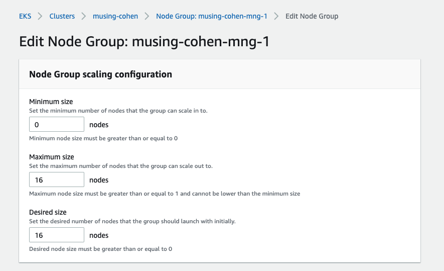This screenshot has height=271, width=444.
Task: Click the chevron before Edit Node Group
Action: click(276, 16)
